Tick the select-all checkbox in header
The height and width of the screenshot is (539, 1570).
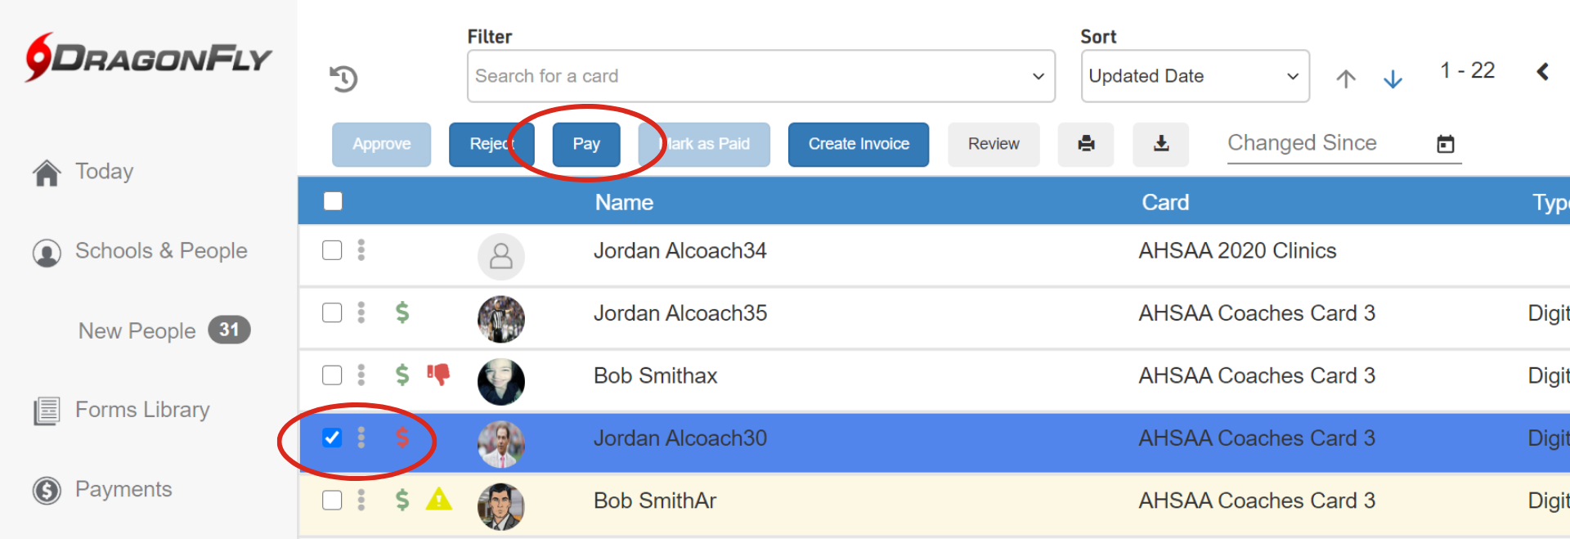coord(333,201)
